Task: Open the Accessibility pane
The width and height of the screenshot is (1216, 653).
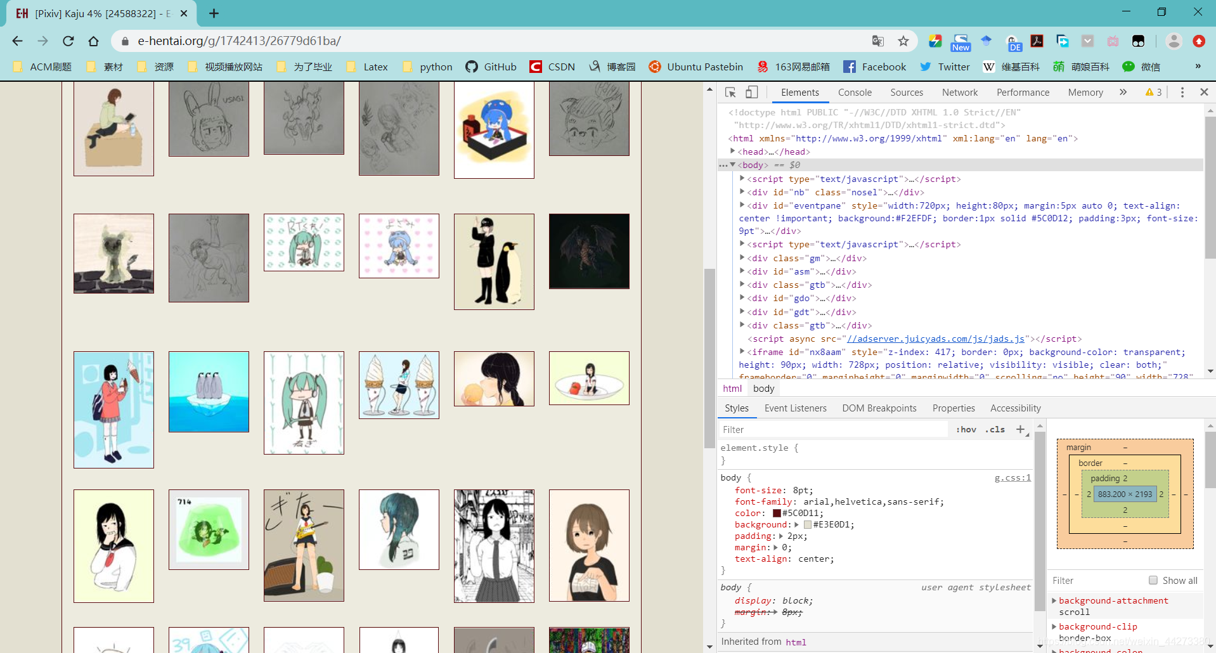Action: (x=1016, y=408)
